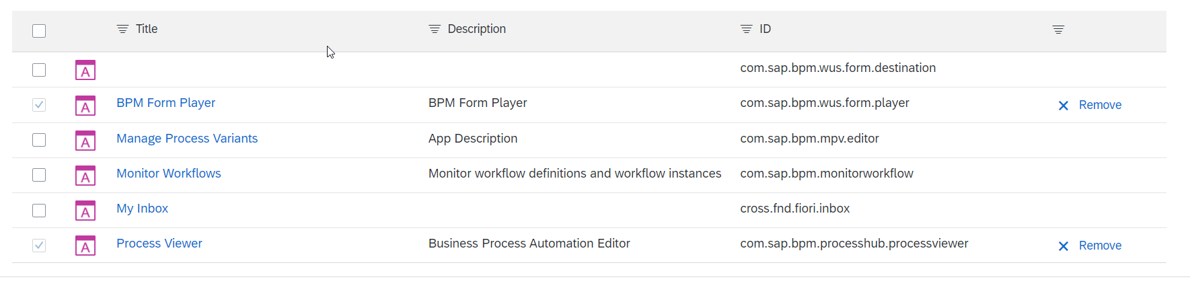This screenshot has width=1190, height=296.
Task: Open the Description column filter menu
Action: pyautogui.click(x=435, y=29)
